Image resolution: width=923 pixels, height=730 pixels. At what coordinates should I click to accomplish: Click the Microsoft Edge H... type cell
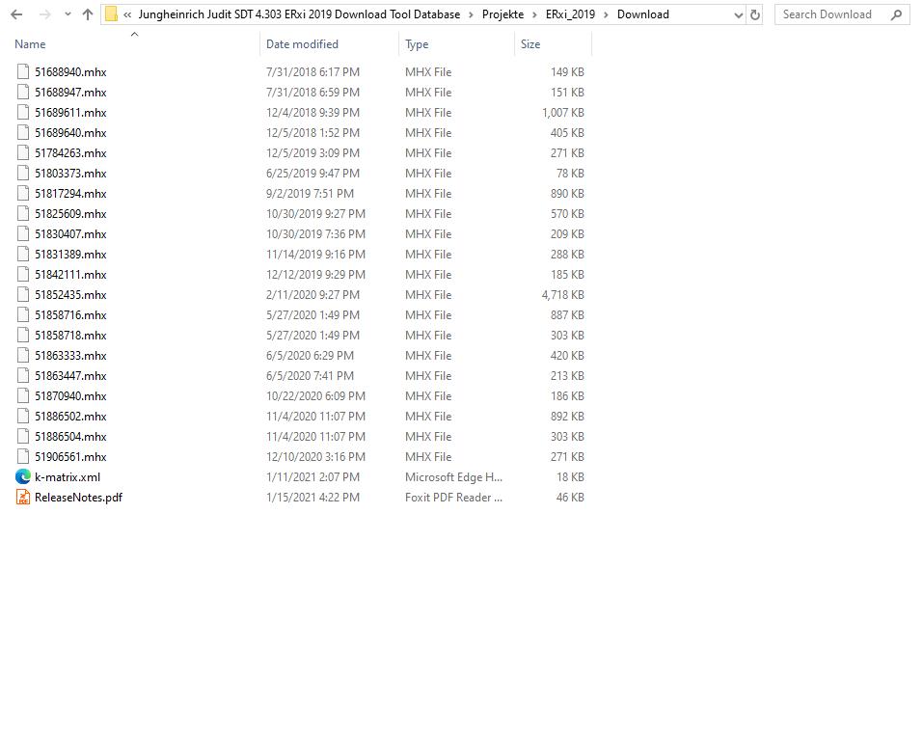[453, 476]
